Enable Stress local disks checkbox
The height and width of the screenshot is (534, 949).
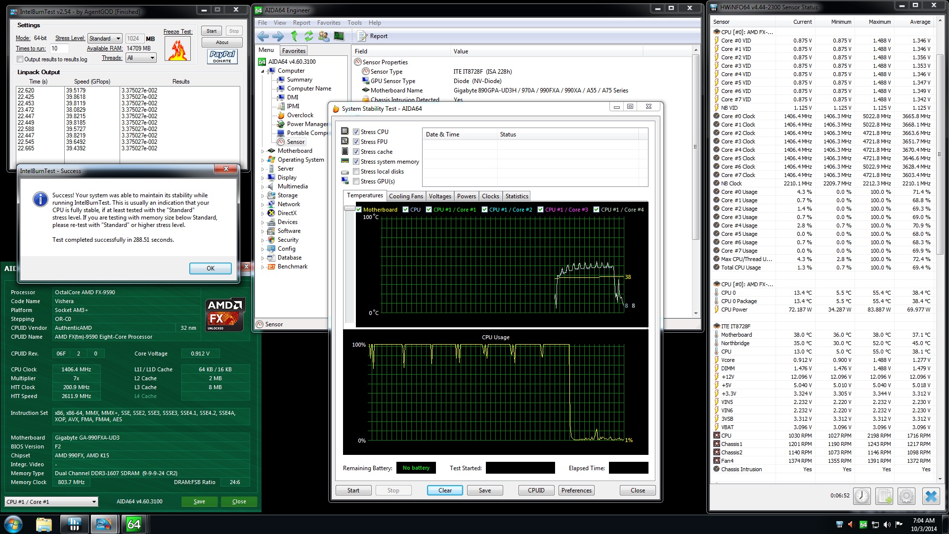coord(356,172)
